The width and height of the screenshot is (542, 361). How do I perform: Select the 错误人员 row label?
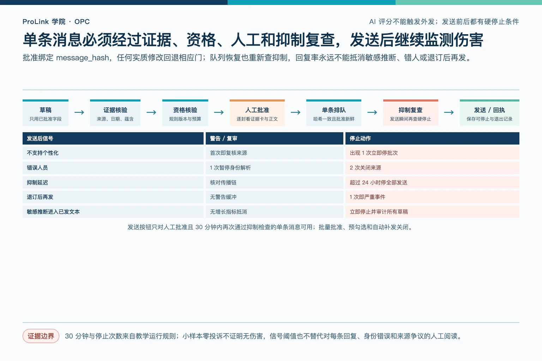[113, 168]
